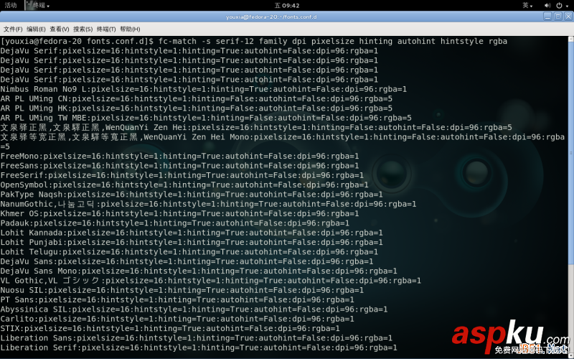Click the Khmer OS output line
This screenshot has height=359, width=574.
[180, 213]
